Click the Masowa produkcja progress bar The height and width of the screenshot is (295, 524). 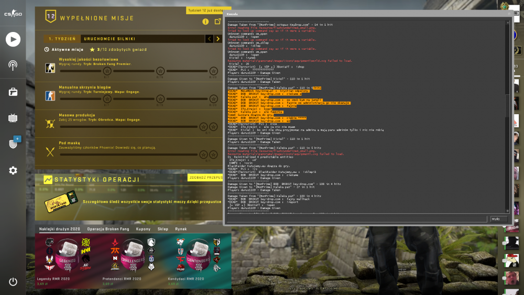[129, 127]
